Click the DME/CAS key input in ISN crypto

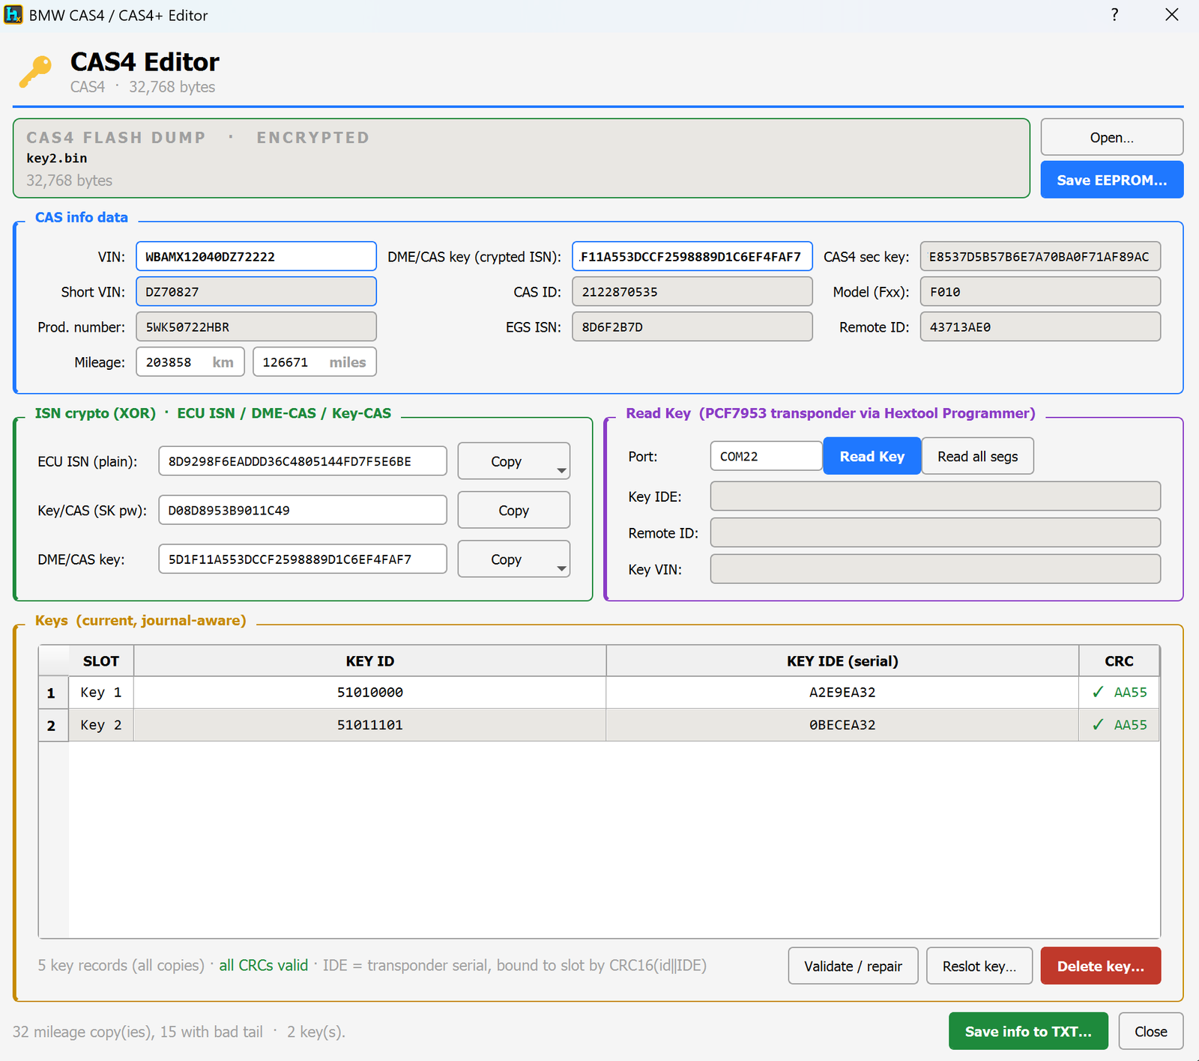[x=303, y=559]
